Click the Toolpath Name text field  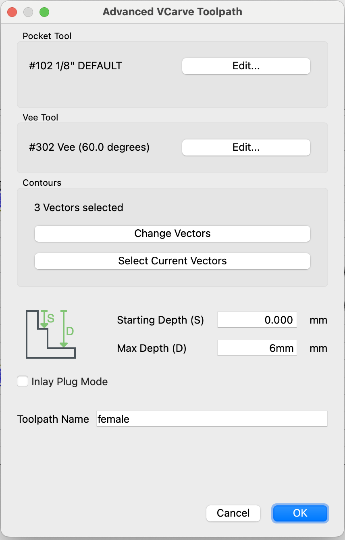coord(212,419)
